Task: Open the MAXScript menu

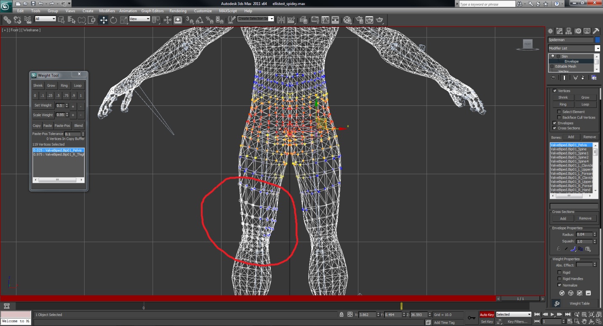Action: pyautogui.click(x=228, y=11)
